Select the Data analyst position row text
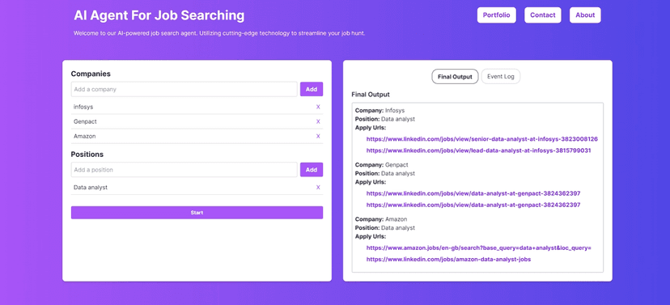Image resolution: width=670 pixels, height=305 pixels. click(x=91, y=187)
